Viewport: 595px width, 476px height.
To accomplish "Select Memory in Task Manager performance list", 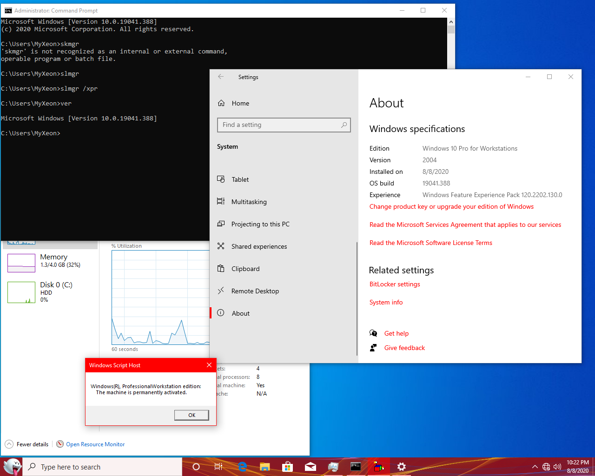I will point(51,263).
